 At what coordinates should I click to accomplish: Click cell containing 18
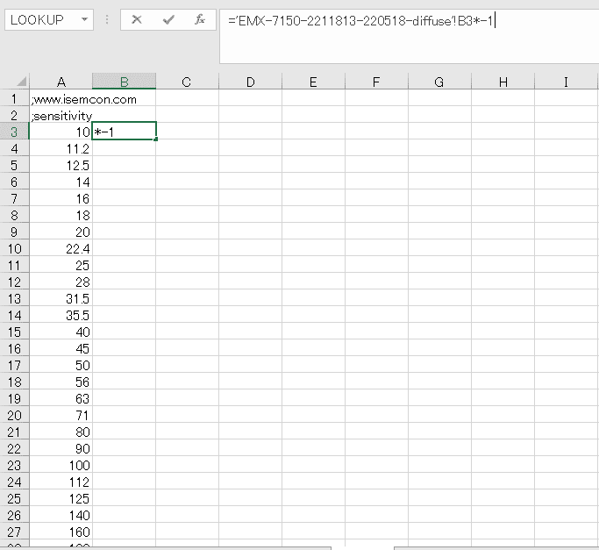pyautogui.click(x=61, y=215)
